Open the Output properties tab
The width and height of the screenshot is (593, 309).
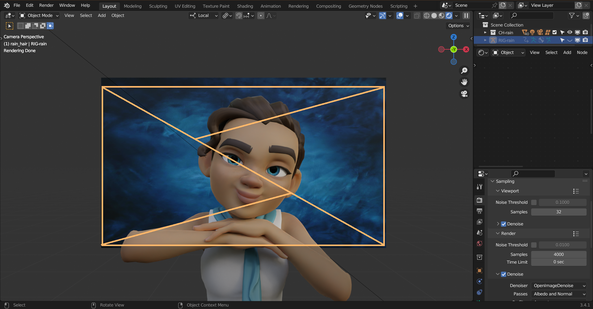point(479,211)
